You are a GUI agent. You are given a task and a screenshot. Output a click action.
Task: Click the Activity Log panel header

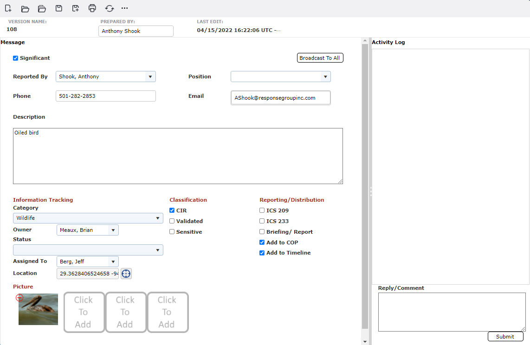point(388,42)
